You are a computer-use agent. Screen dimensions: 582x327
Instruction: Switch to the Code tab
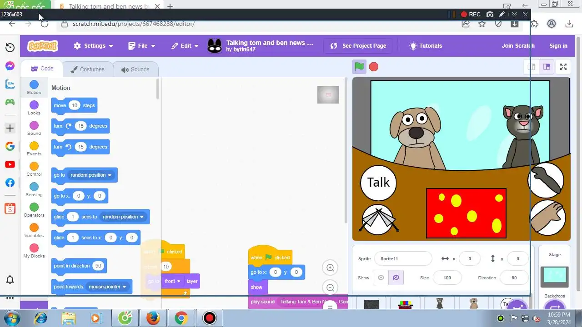click(42, 69)
